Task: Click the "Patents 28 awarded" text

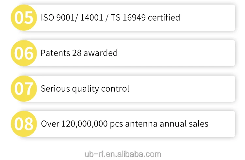Action: point(79,53)
